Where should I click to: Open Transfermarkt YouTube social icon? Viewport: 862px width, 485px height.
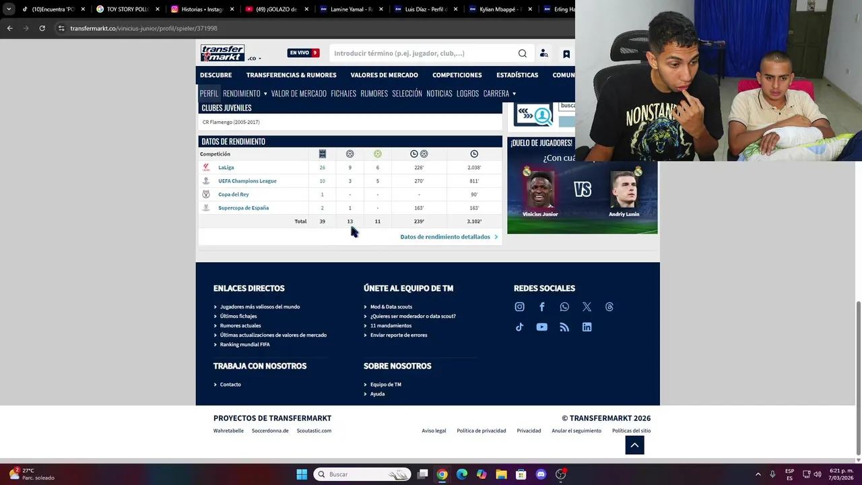click(542, 327)
